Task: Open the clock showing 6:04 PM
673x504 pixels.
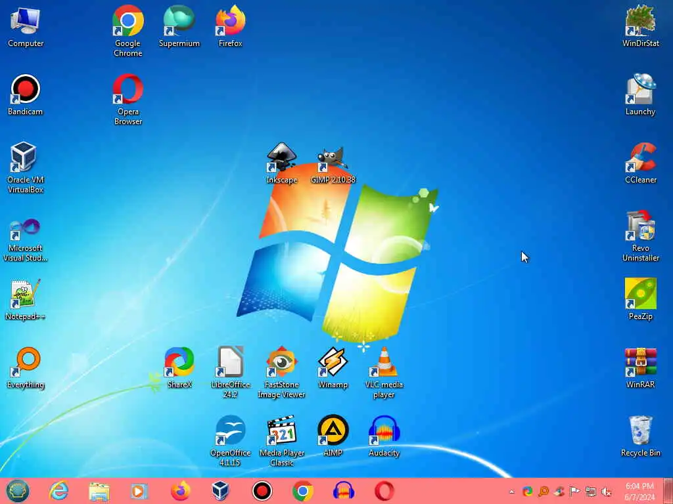Action: pos(639,491)
